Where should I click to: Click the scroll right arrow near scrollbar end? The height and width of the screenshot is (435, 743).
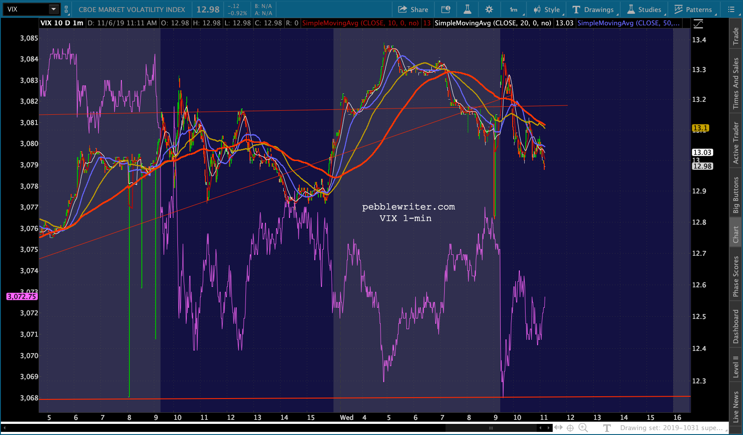click(548, 428)
